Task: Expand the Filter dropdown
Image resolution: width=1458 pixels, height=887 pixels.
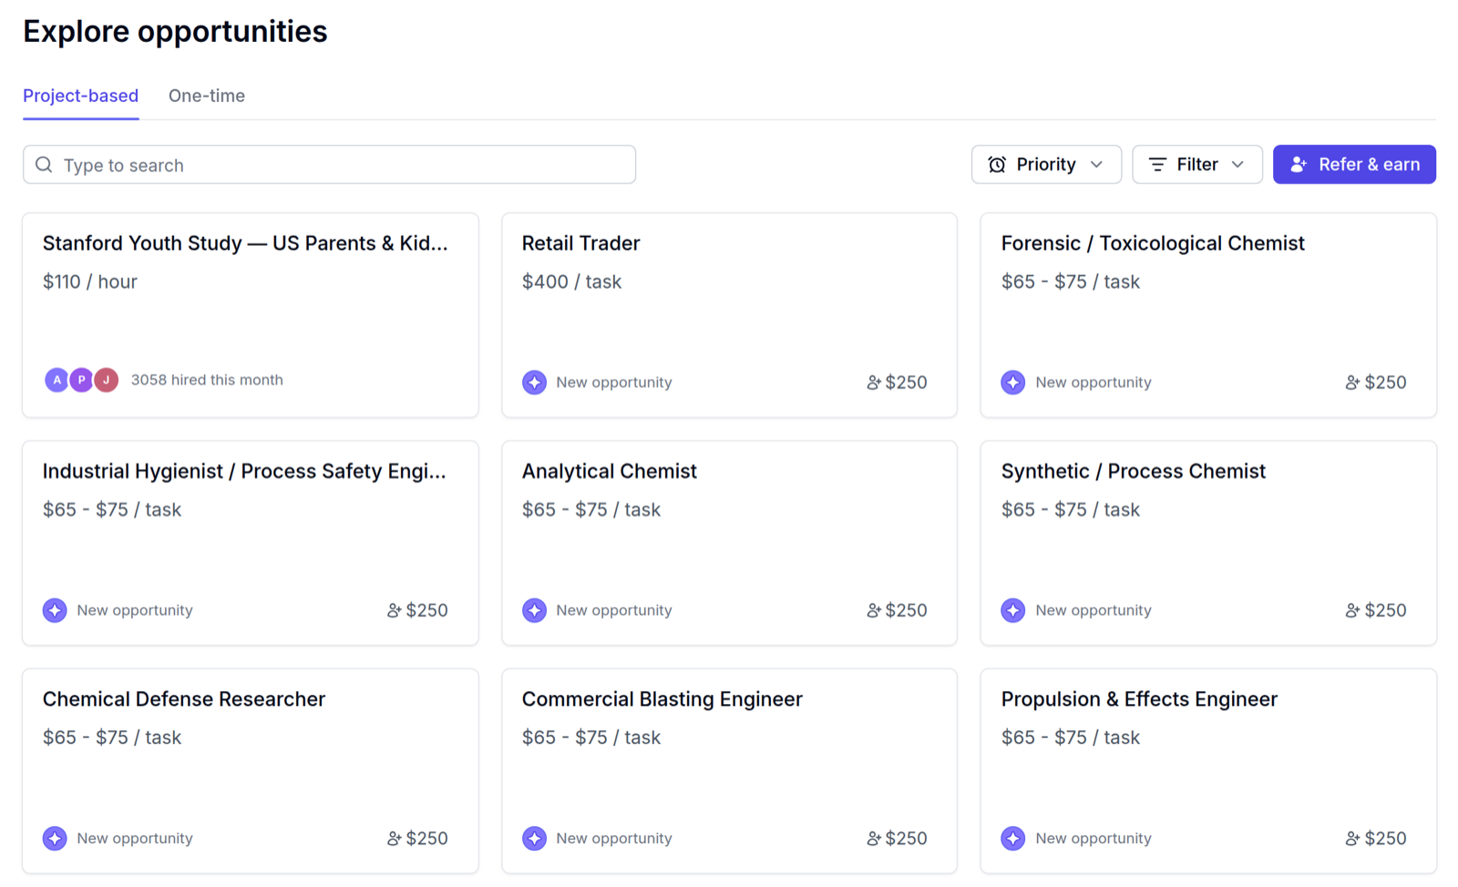Action: [1197, 165]
